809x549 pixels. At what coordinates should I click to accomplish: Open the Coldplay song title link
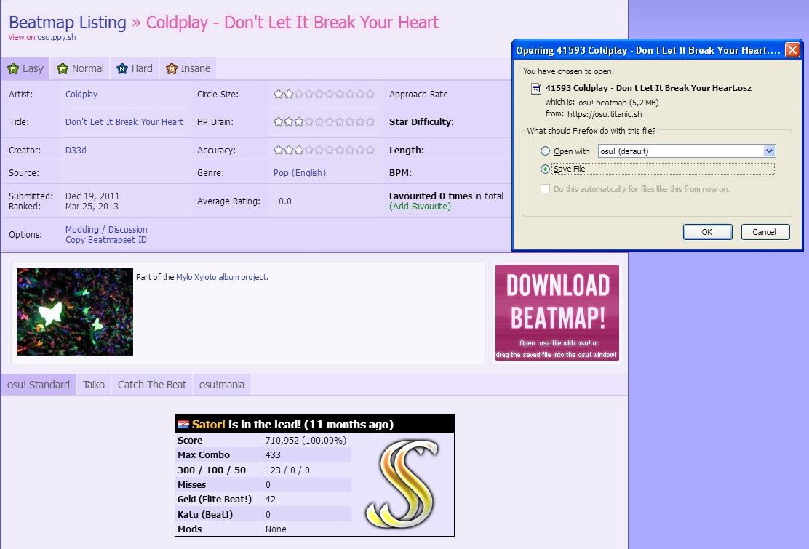(x=292, y=23)
